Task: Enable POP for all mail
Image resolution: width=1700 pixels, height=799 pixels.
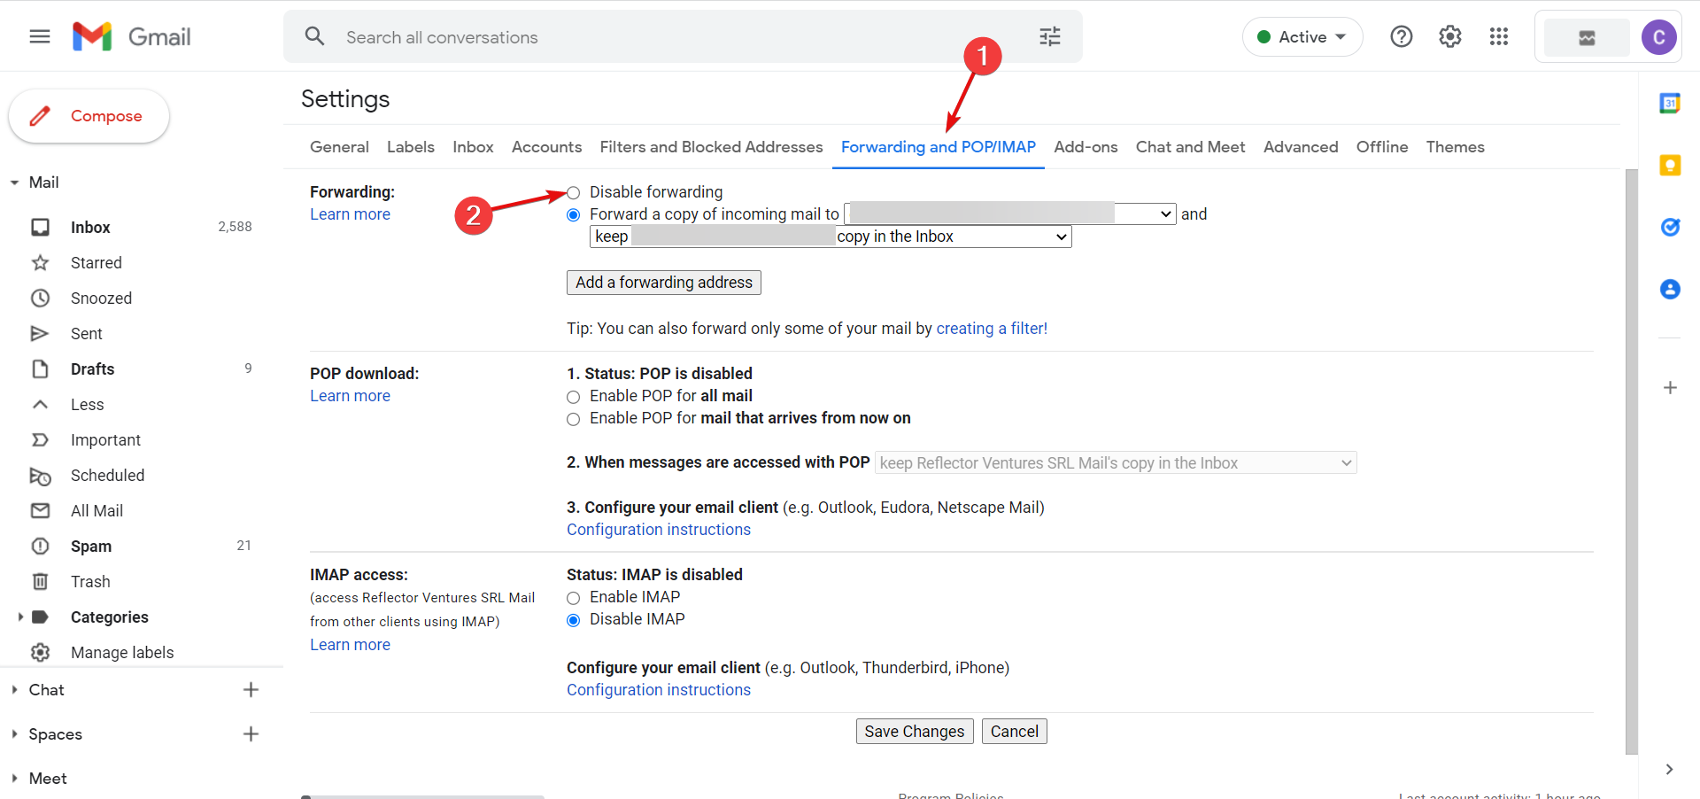Action: 574,397
